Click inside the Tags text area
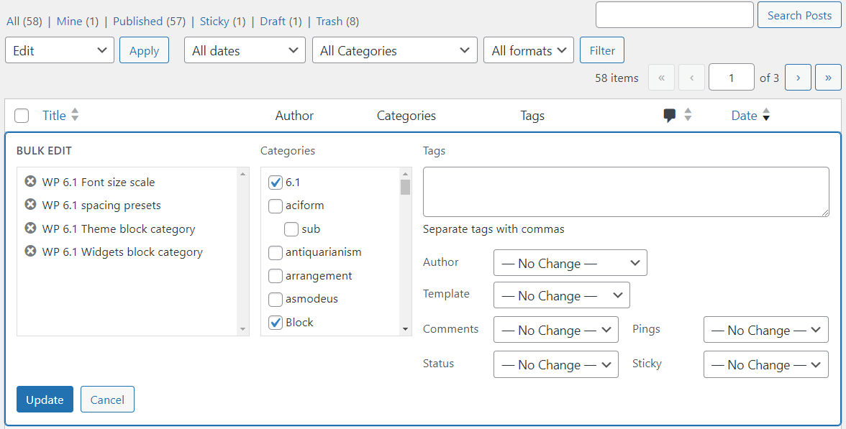 coord(625,191)
